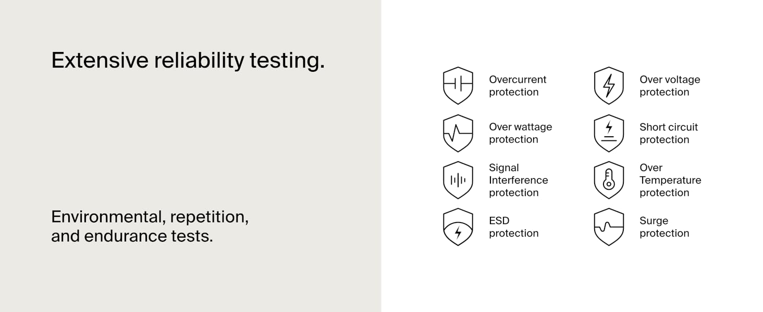Click the Over Temperature thermometer shield icon

tap(609, 180)
